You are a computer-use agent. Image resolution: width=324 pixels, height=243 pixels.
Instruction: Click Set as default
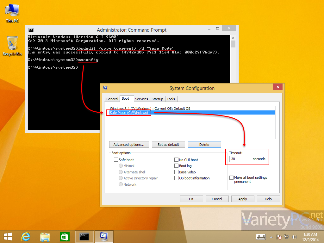click(168, 144)
